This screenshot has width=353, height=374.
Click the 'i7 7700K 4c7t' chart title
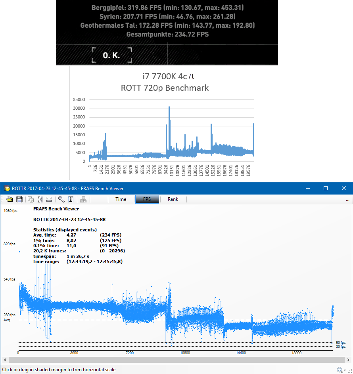pos(168,76)
